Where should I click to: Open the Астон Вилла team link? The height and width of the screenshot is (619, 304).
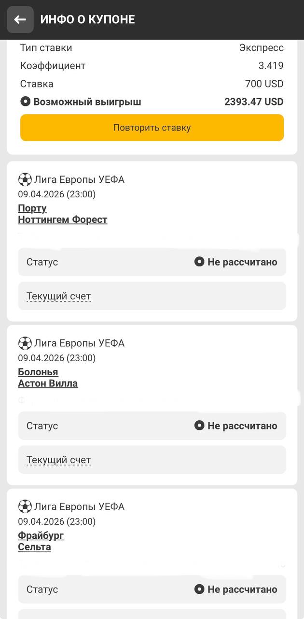48,383
